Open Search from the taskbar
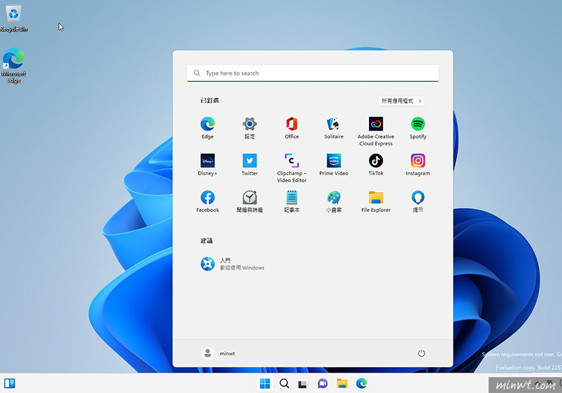The image size is (562, 393). [284, 384]
